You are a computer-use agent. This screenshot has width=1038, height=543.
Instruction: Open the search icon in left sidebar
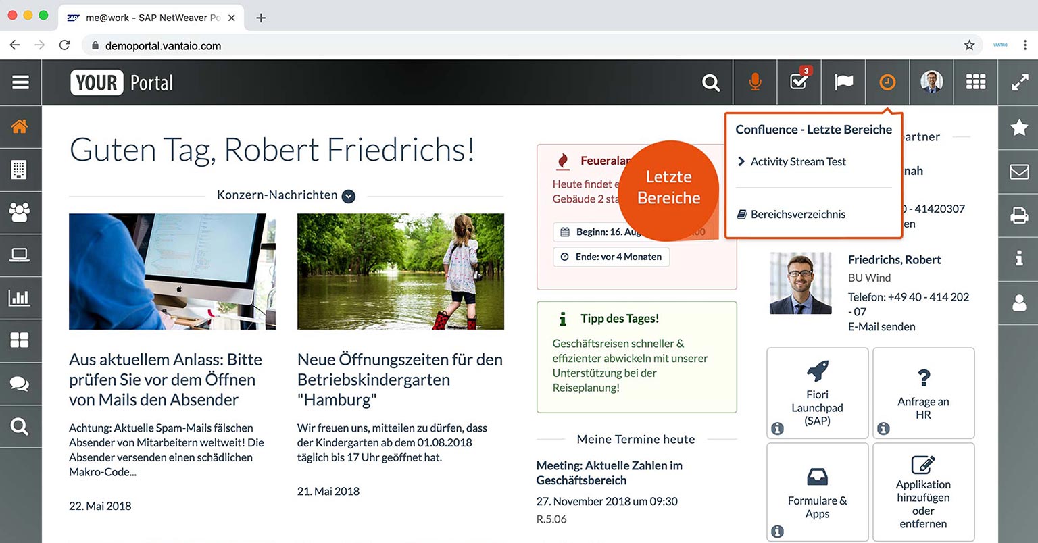[20, 426]
